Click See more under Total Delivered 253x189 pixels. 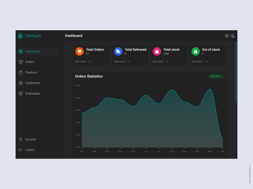119,61
